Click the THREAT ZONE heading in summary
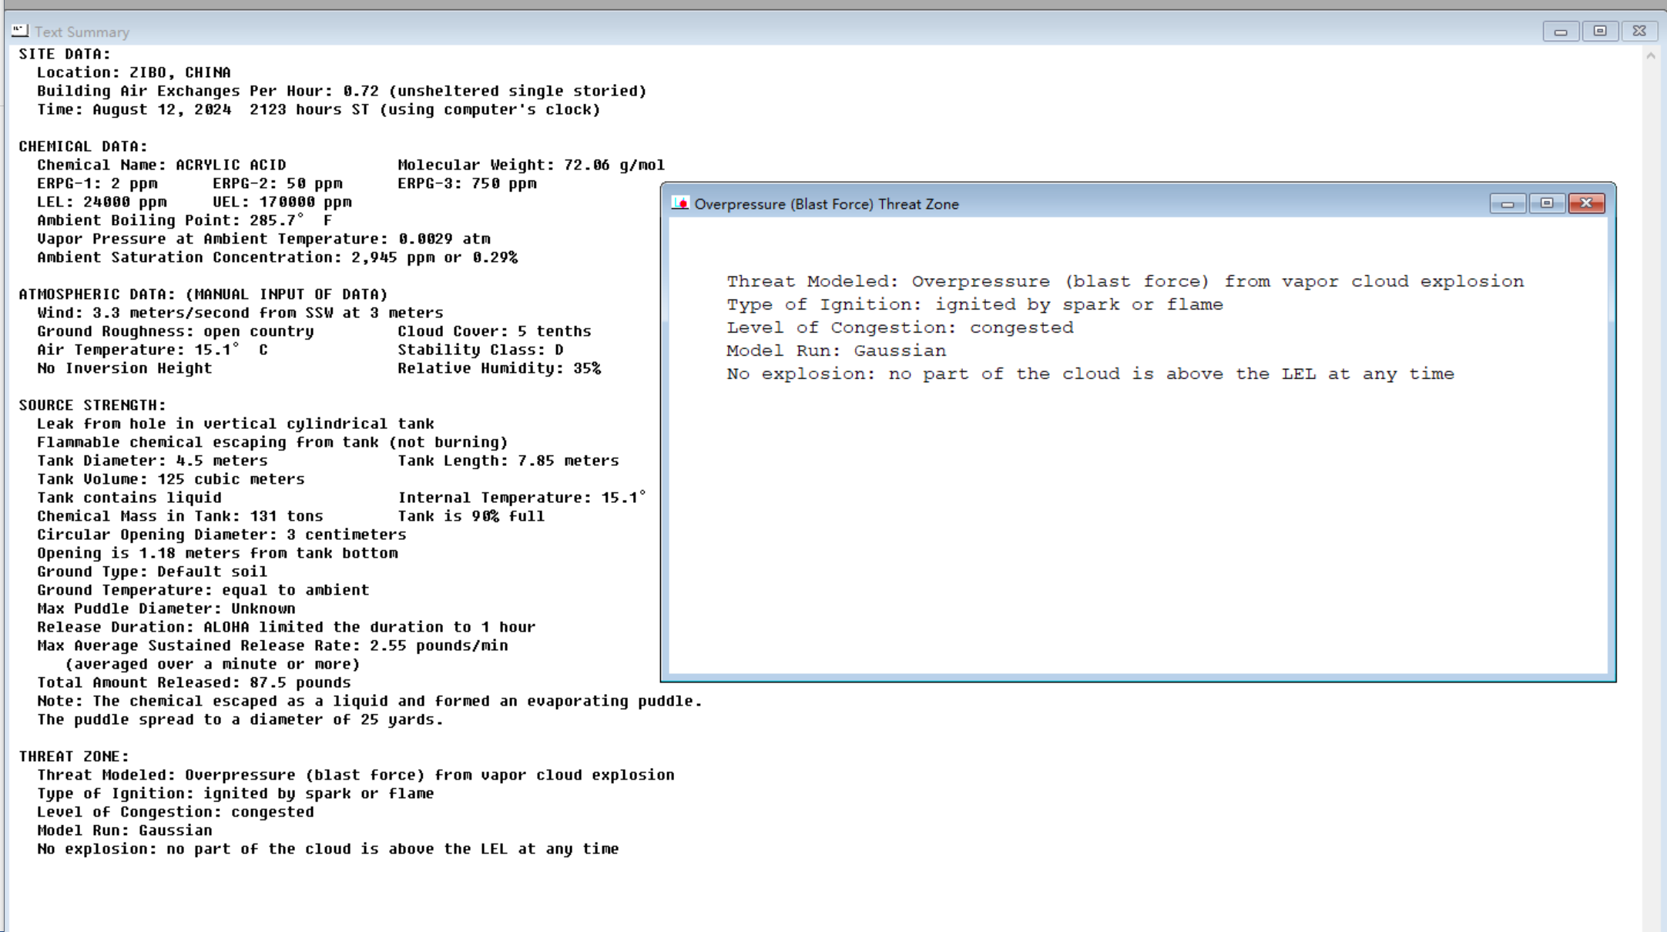The image size is (1667, 932). [74, 756]
